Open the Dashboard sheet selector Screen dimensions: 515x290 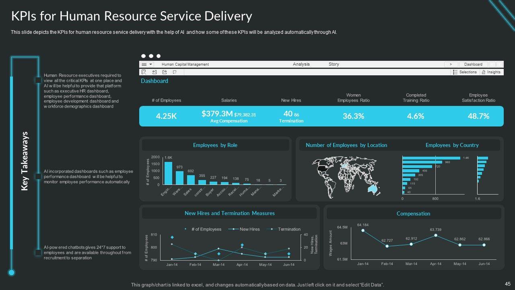point(473,64)
